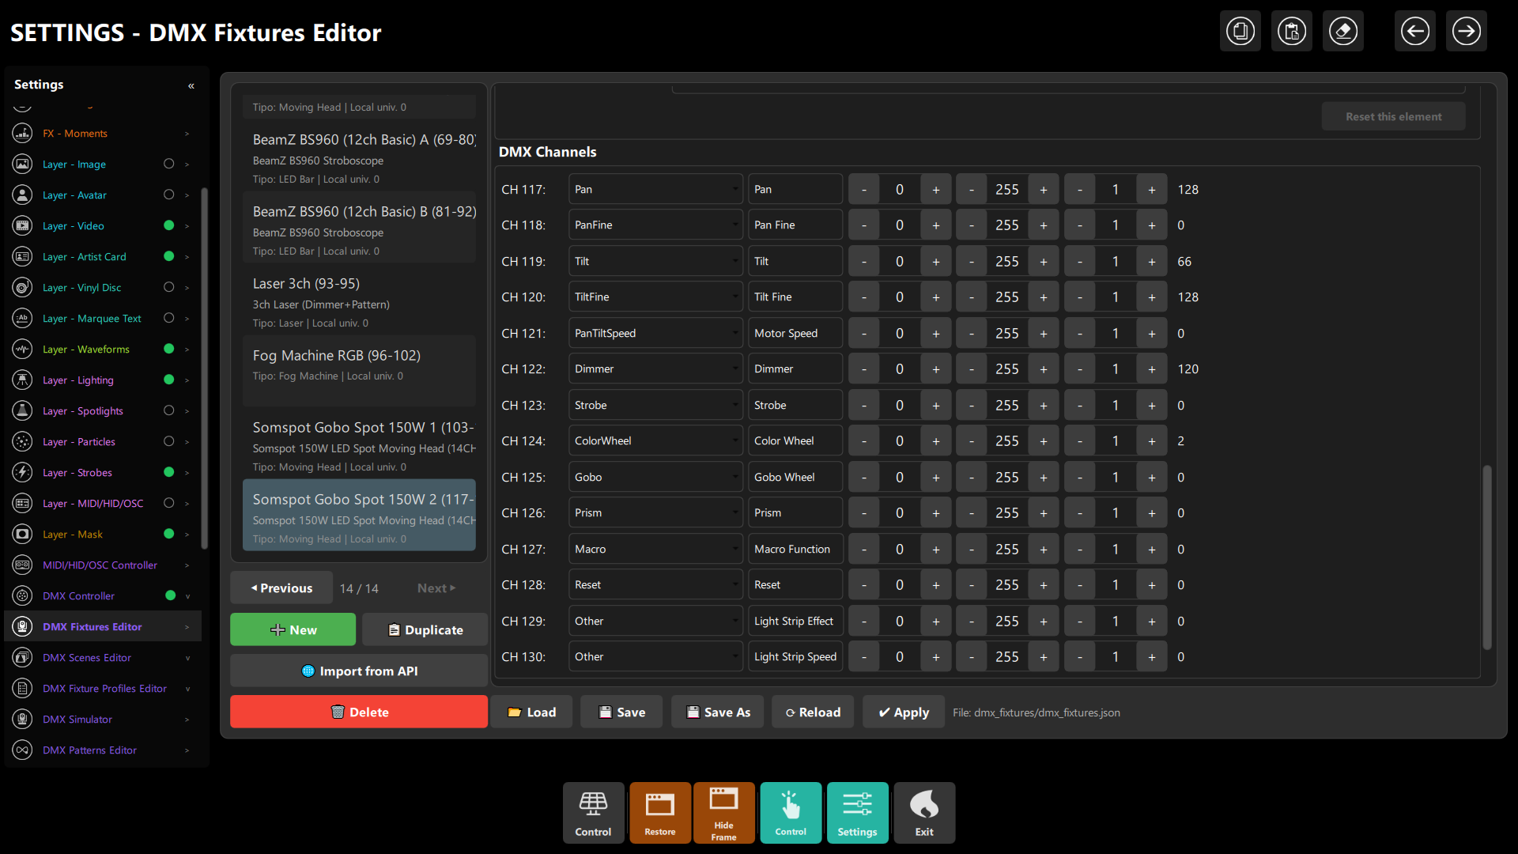Open the DMX Fixtures Editor menu item

pyautogui.click(x=103, y=627)
